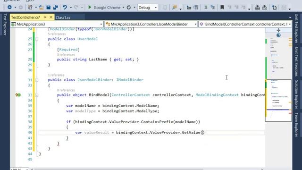Click the expand plus icon above the scroll map
The height and width of the screenshot is (170, 302).
tap(278, 30)
